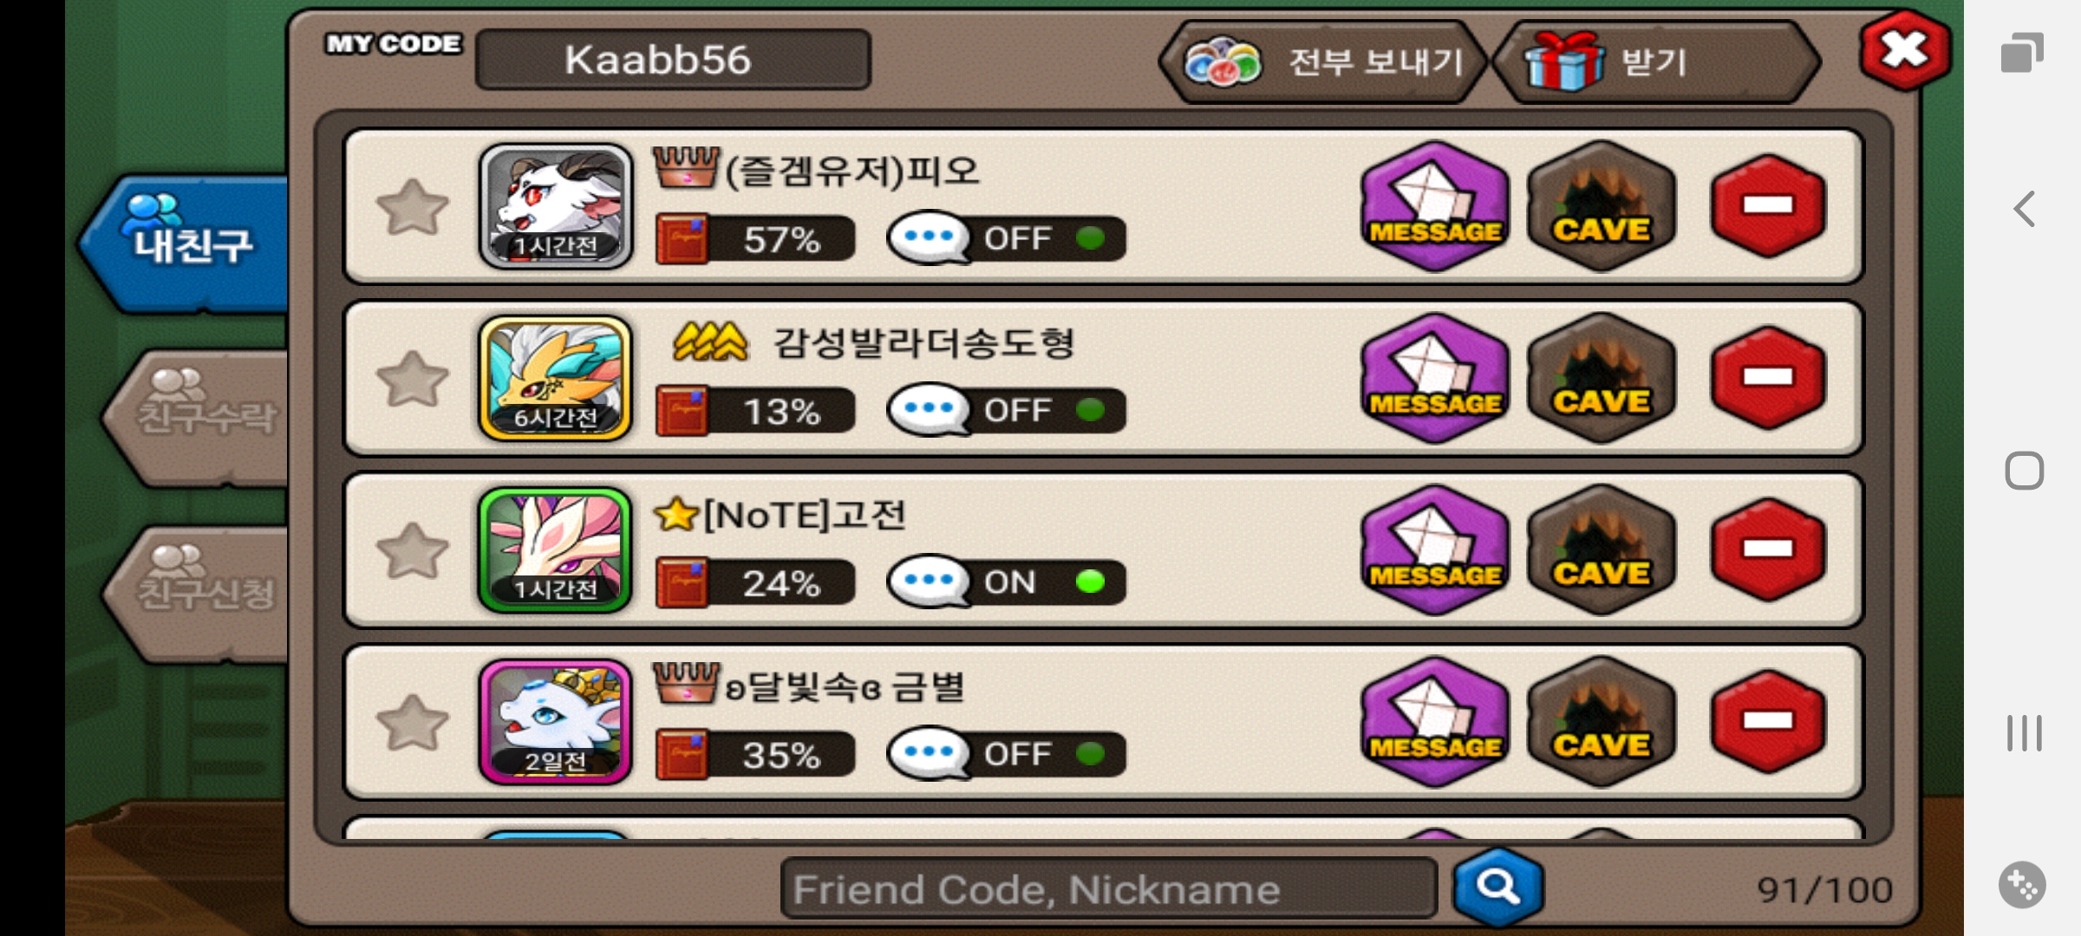Send MESSAGE to [NoTE]고전
The width and height of the screenshot is (2081, 936).
pos(1435,549)
